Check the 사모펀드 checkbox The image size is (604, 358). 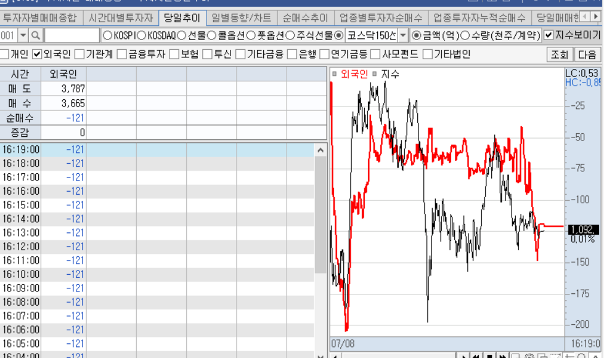[x=375, y=54]
